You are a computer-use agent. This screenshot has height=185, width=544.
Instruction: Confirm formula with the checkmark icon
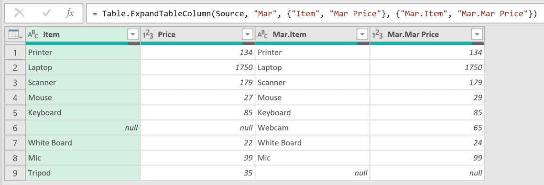point(46,13)
